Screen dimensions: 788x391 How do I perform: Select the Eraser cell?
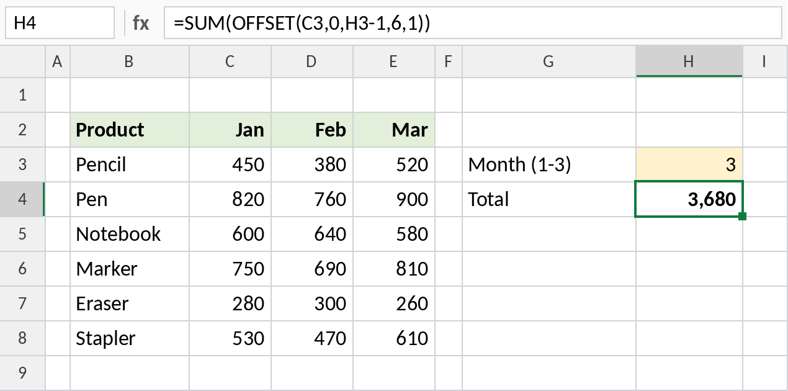pyautogui.click(x=130, y=303)
